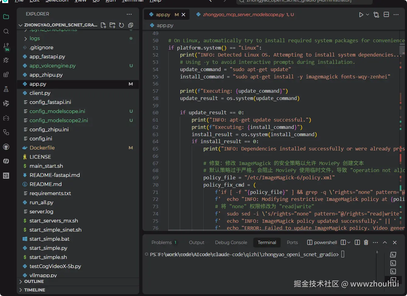
Task: Kill the terminal with trash icon
Action: coord(366,242)
